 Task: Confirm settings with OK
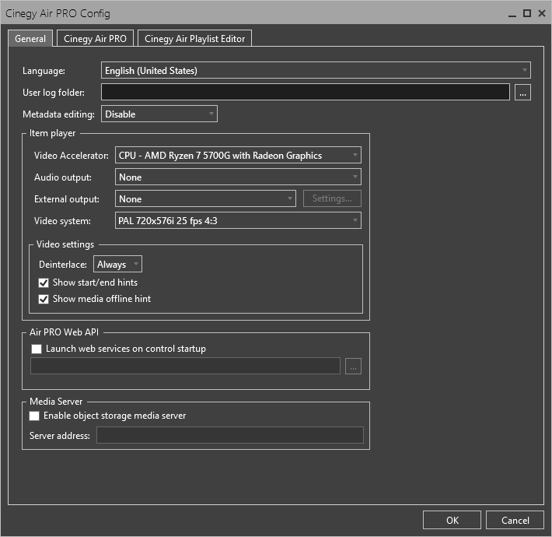[452, 520]
